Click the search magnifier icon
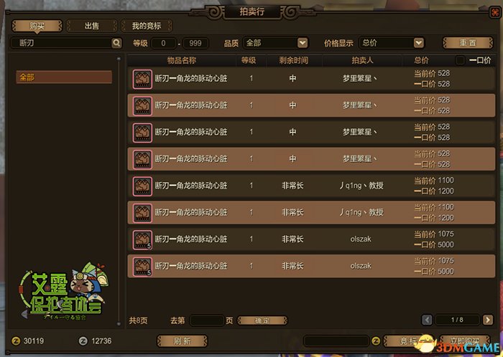 pyautogui.click(x=116, y=43)
